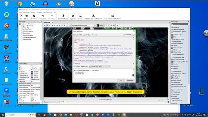
Task: Open the Hilfe menu
Action: pos(55,12)
